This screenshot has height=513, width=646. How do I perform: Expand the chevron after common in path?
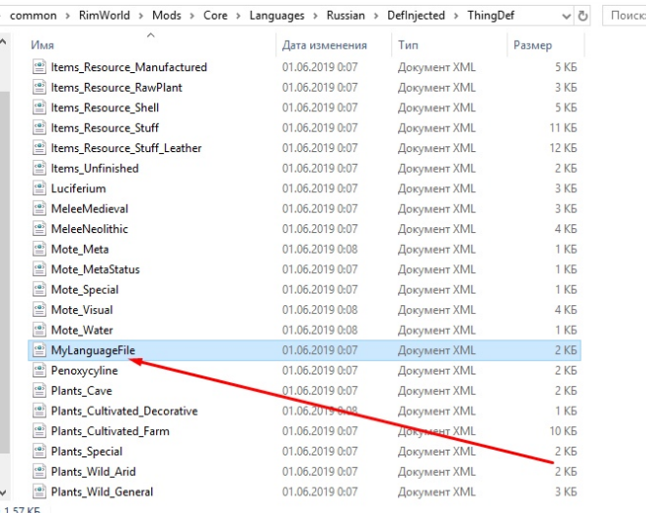click(68, 16)
